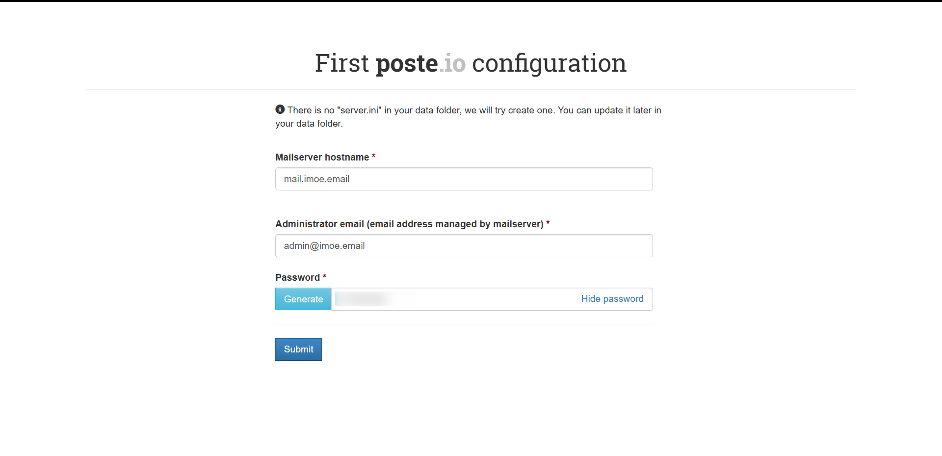Click into the Administrator email field
Screen dimensions: 942x456
[x=464, y=246]
